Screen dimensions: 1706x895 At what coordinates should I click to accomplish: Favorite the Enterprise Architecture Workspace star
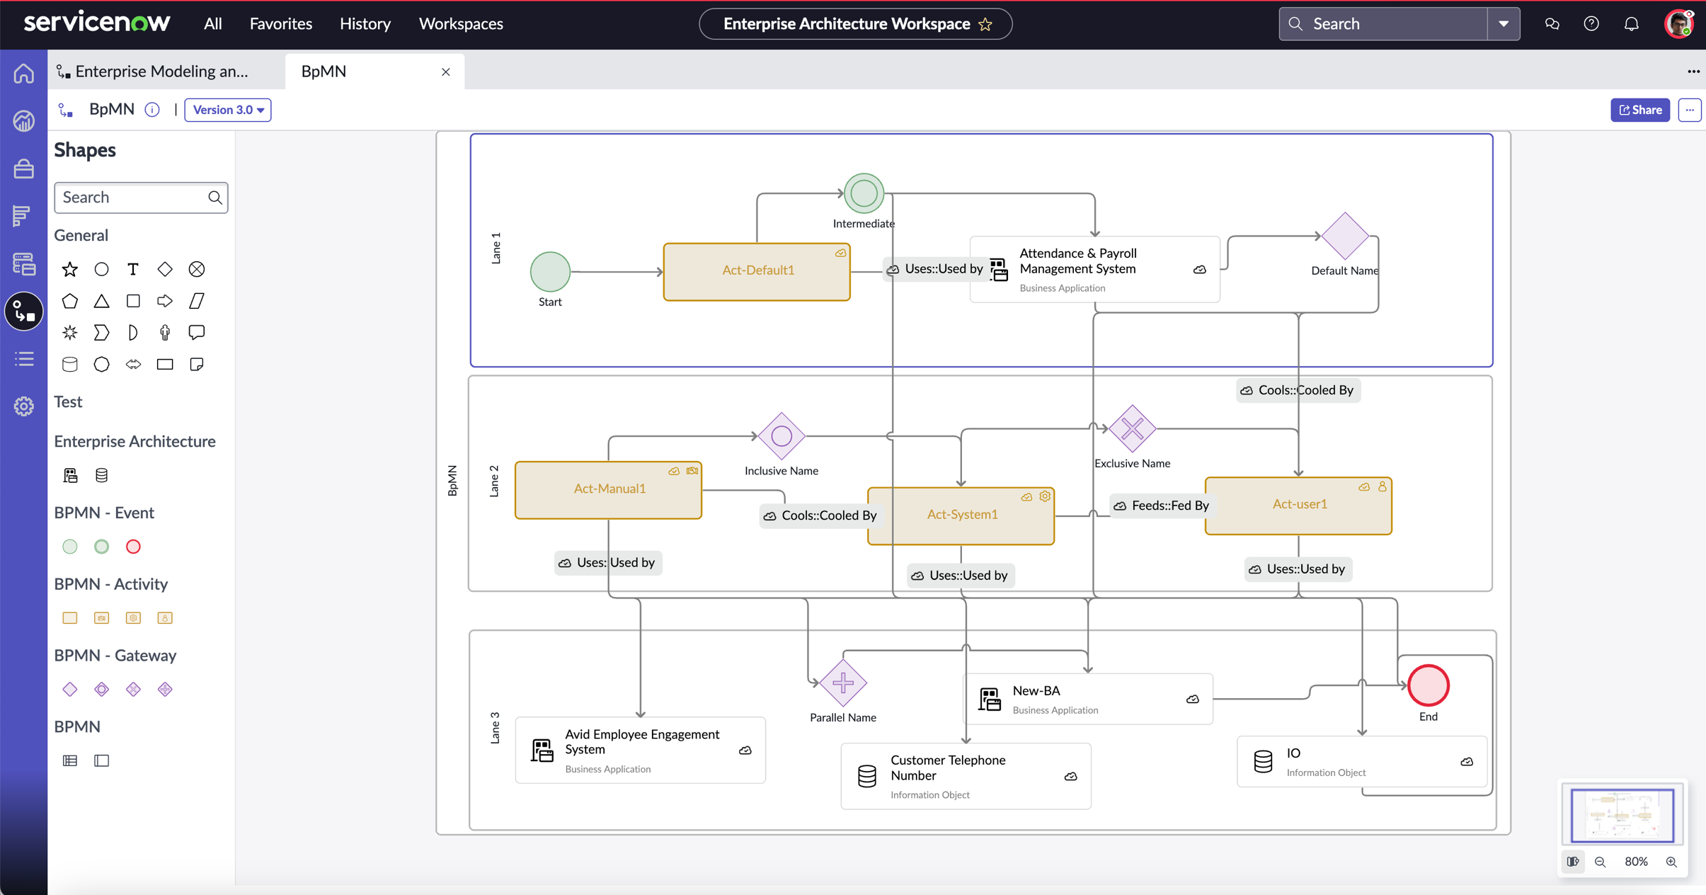coord(985,25)
